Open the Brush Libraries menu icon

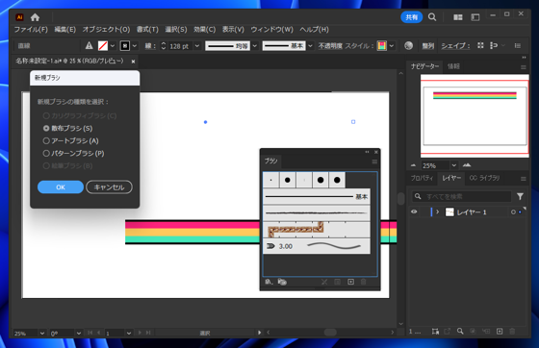[x=269, y=282]
